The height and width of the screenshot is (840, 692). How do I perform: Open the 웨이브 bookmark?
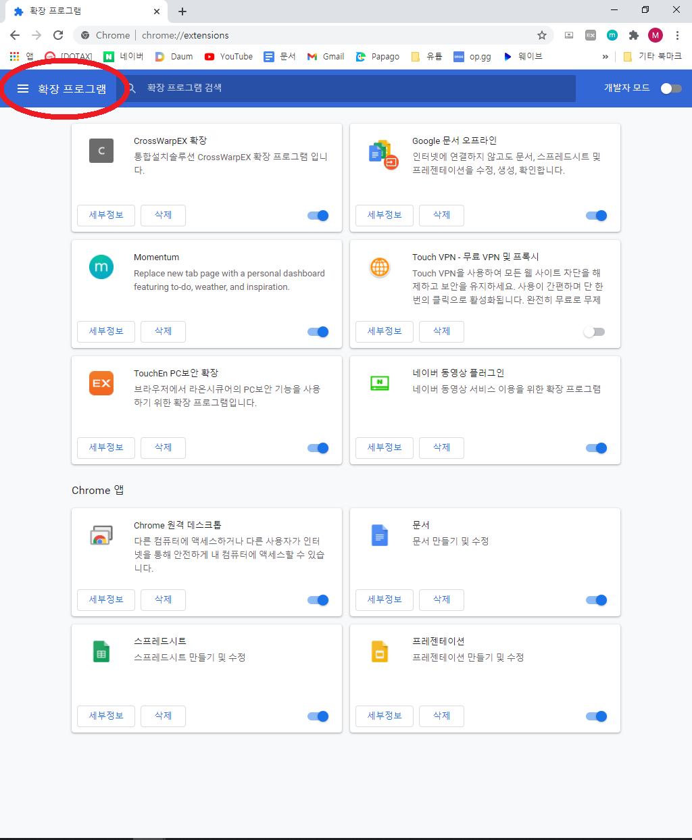point(522,57)
